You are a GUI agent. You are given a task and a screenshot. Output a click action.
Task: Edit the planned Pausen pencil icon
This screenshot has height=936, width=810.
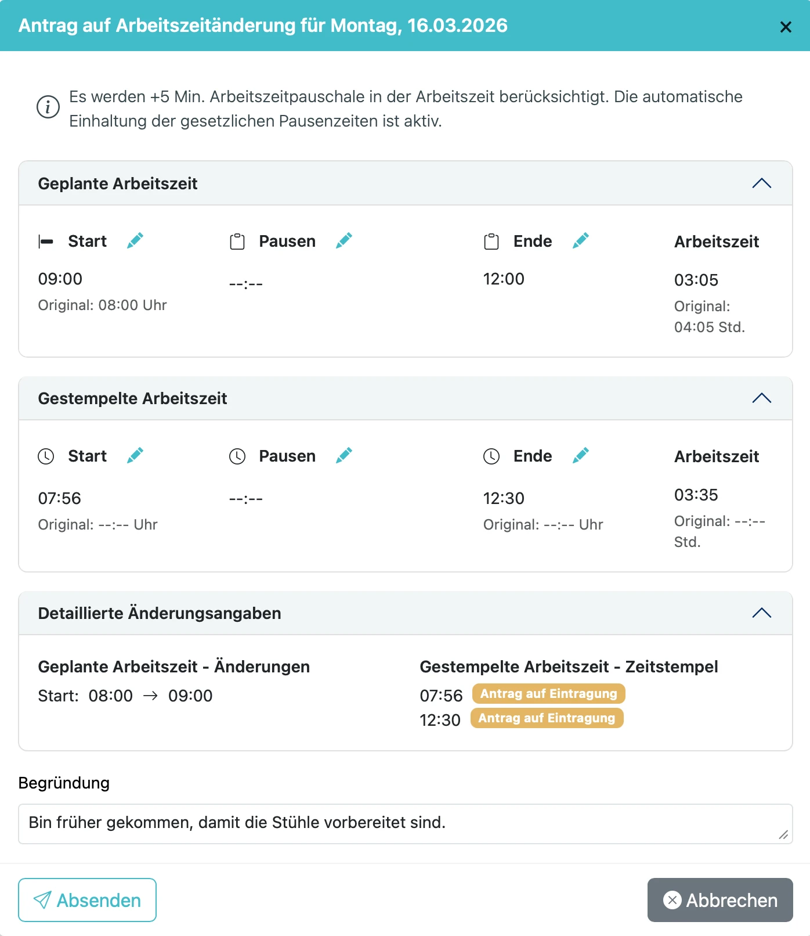click(x=344, y=240)
